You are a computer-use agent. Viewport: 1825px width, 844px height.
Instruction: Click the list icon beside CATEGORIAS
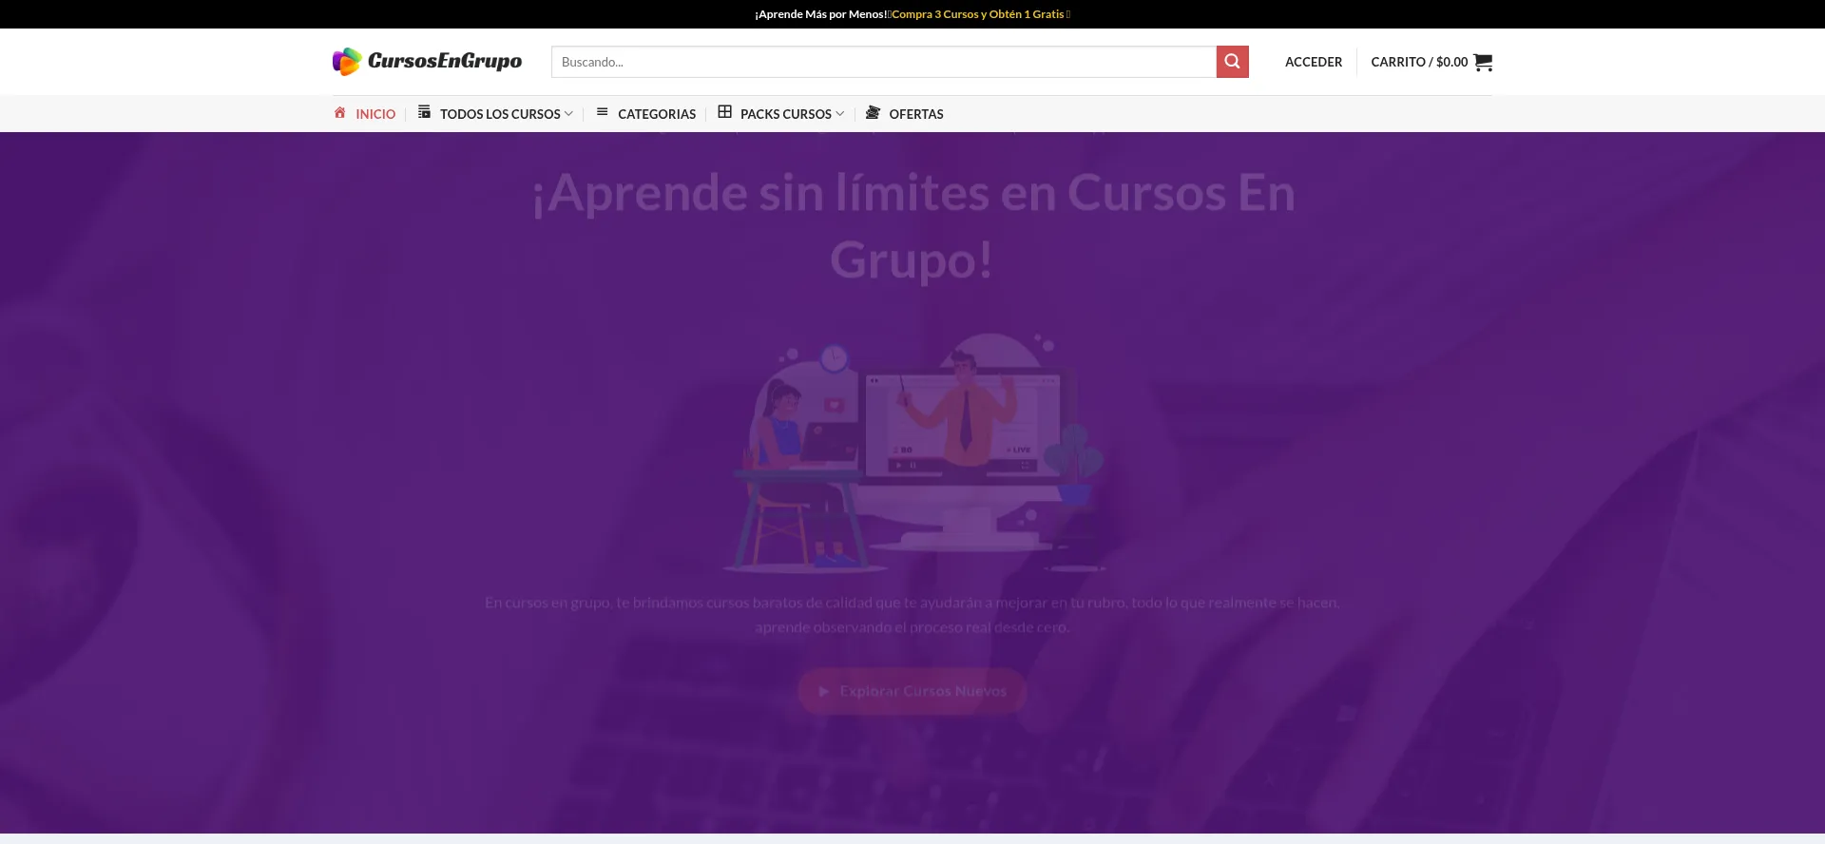[602, 112]
